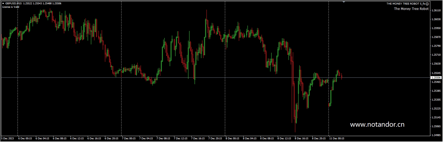This screenshot has width=443, height=142.
Task: Click the "7 Dec 00:15" time label
Action: coord(129,139)
